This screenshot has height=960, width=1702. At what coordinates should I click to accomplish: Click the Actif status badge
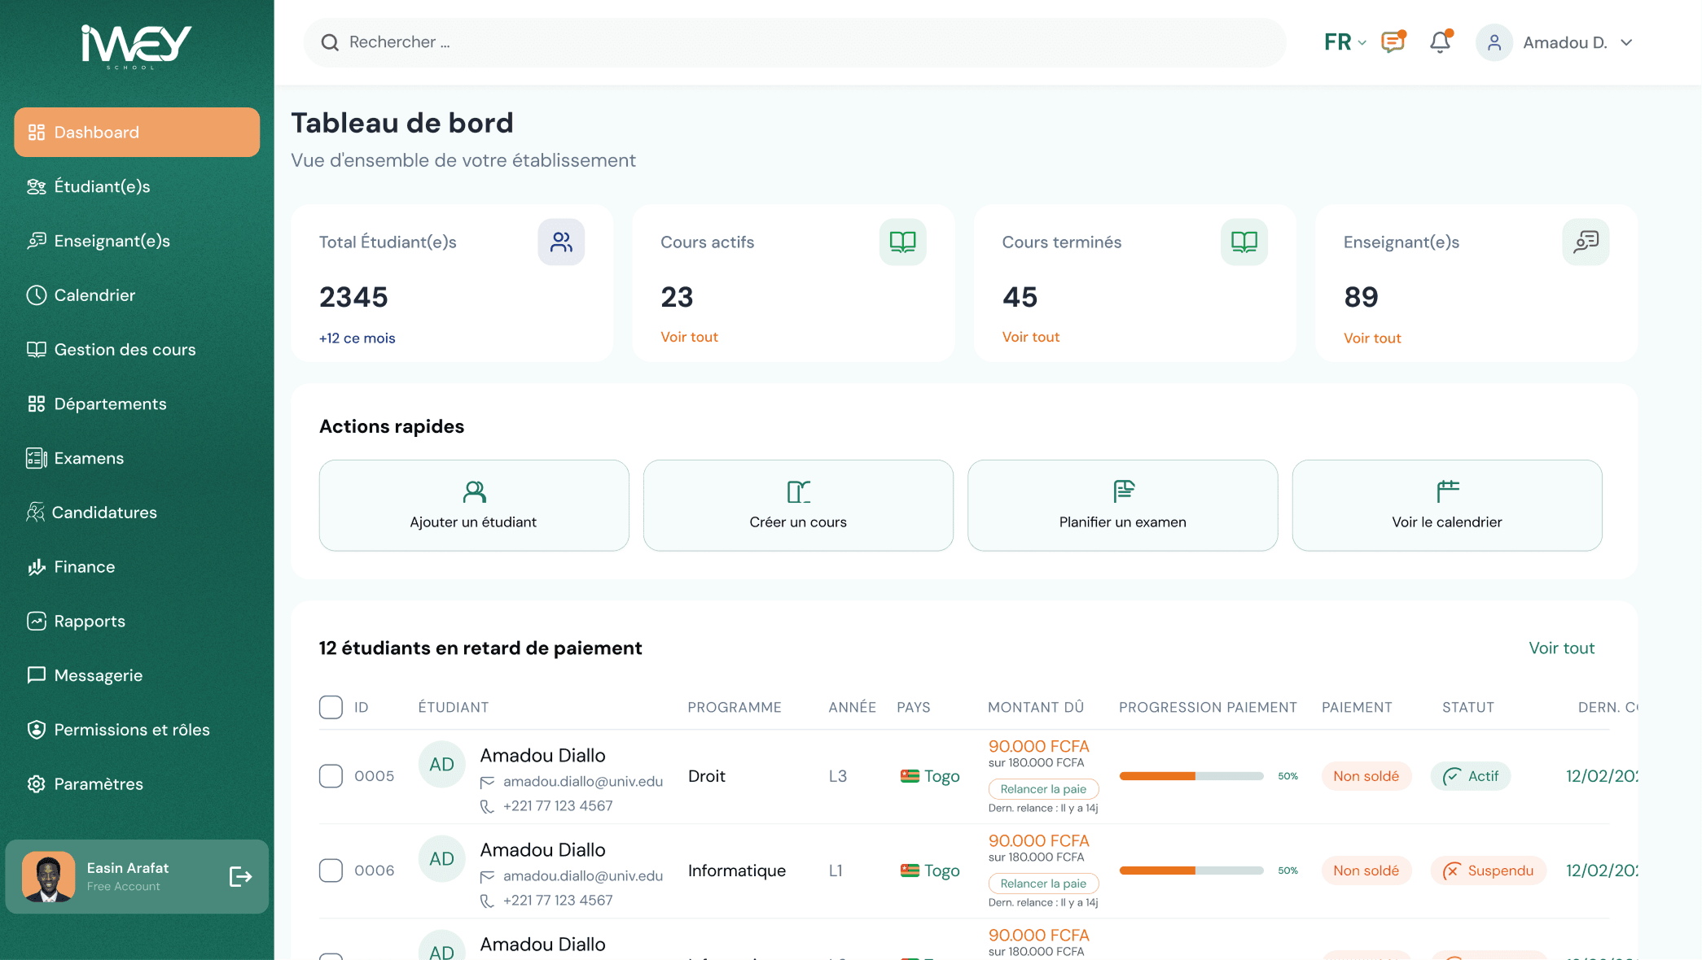[x=1471, y=776]
